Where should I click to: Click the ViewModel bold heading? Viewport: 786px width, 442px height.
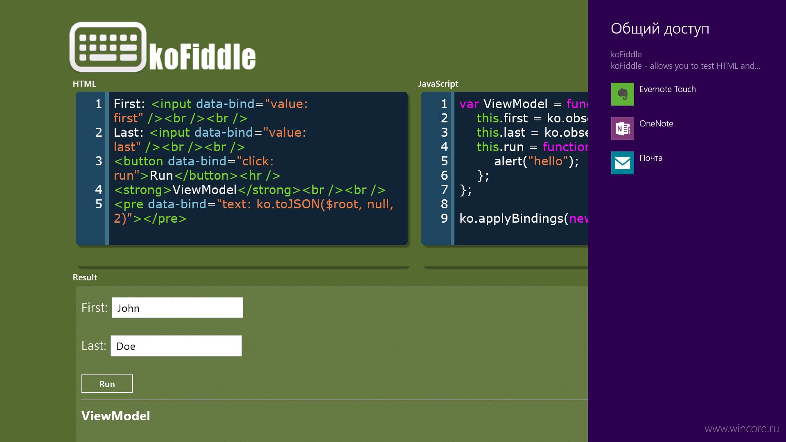[x=115, y=416]
